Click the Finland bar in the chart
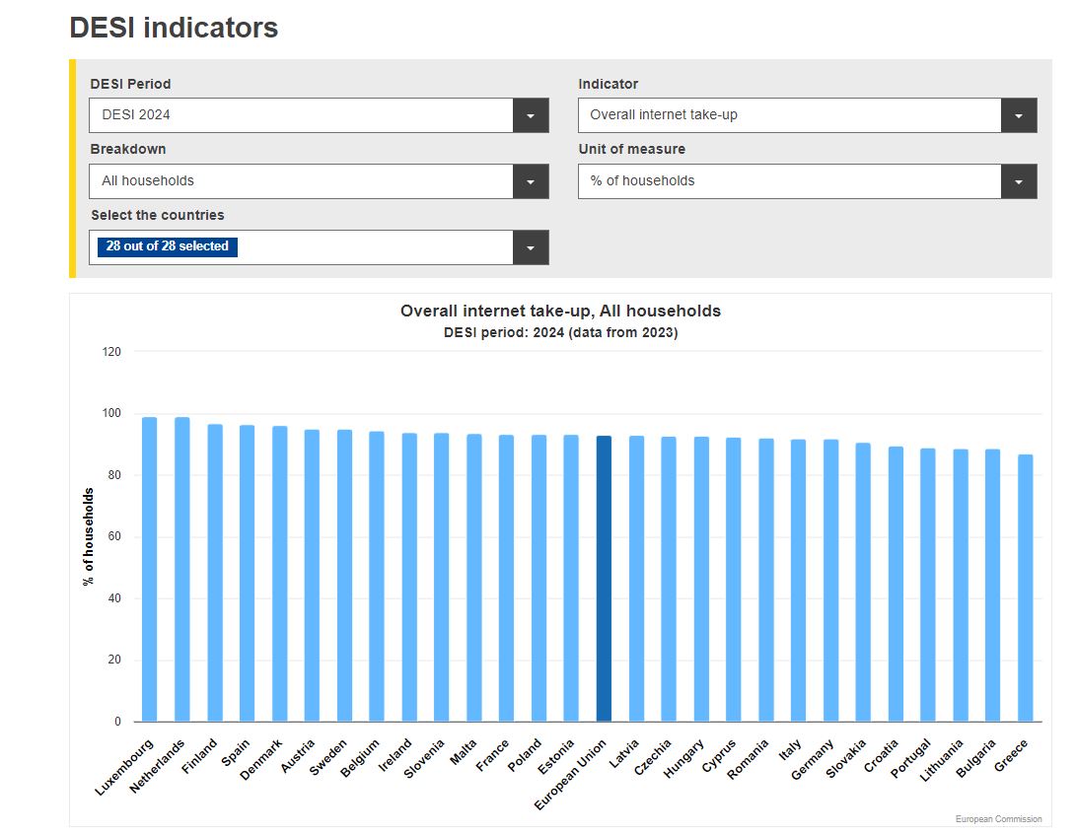 [x=215, y=573]
